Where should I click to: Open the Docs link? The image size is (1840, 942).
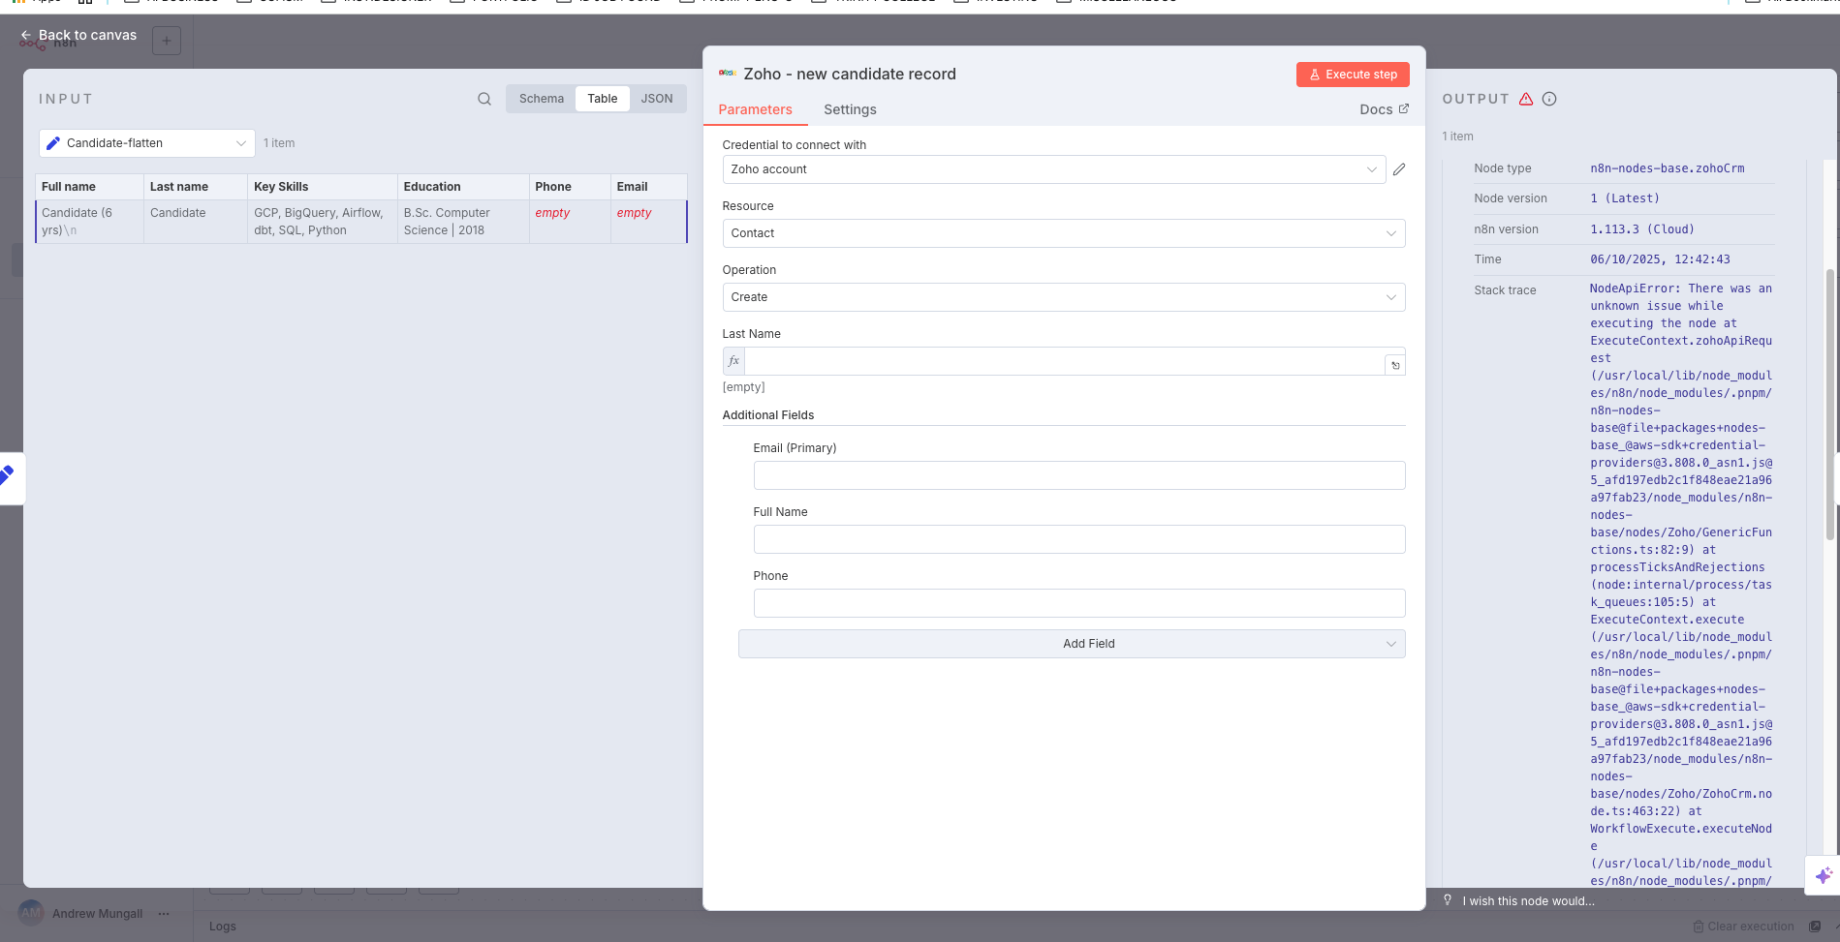click(x=1384, y=109)
